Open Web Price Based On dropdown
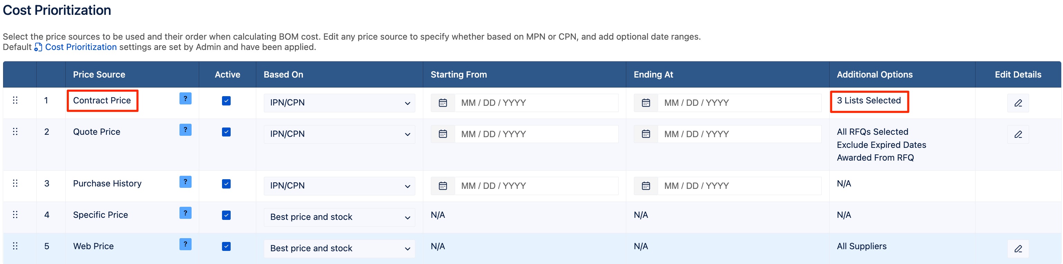The height and width of the screenshot is (264, 1063). (x=340, y=248)
